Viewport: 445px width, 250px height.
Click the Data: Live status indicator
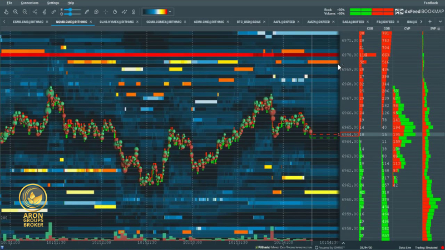(405, 248)
